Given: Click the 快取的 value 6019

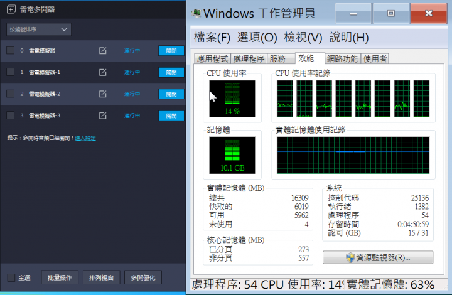Looking at the screenshot, I should point(301,206).
